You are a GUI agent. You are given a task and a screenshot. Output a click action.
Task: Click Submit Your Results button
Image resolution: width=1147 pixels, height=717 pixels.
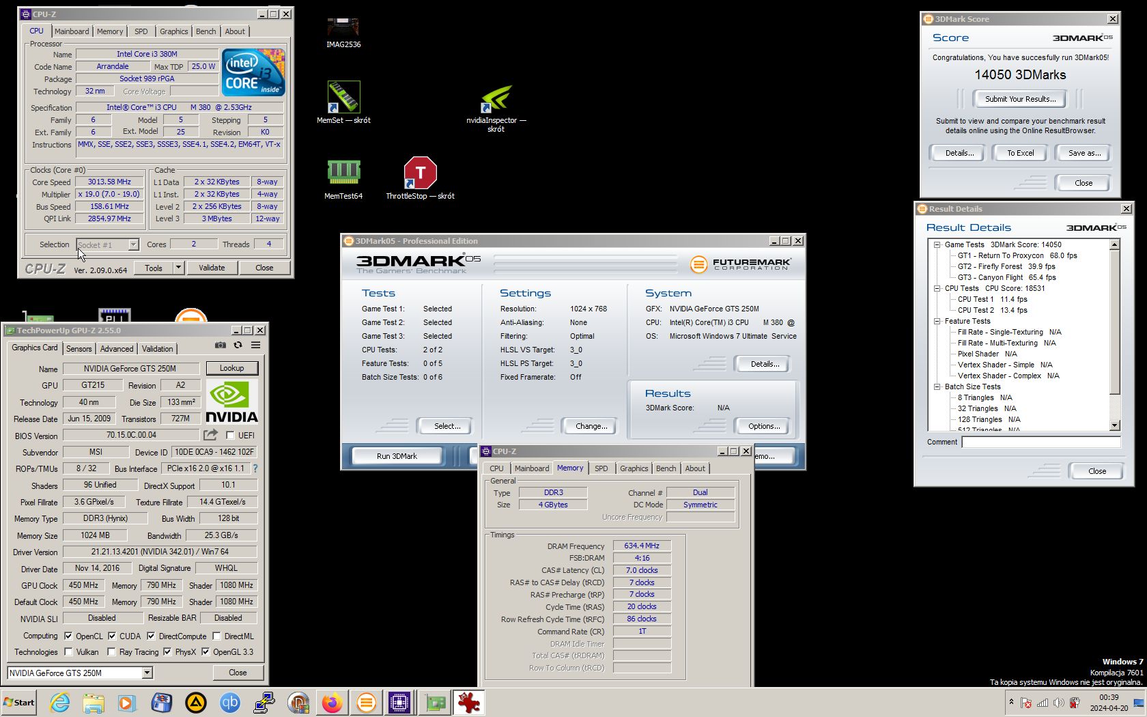click(x=1020, y=99)
